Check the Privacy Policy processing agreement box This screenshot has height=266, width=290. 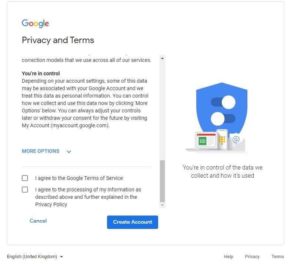(25, 190)
